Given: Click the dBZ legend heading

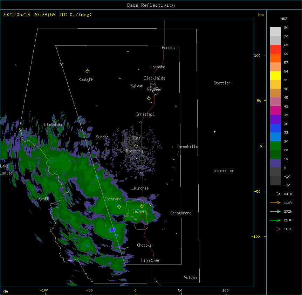Looking at the screenshot, I should coord(284,19).
